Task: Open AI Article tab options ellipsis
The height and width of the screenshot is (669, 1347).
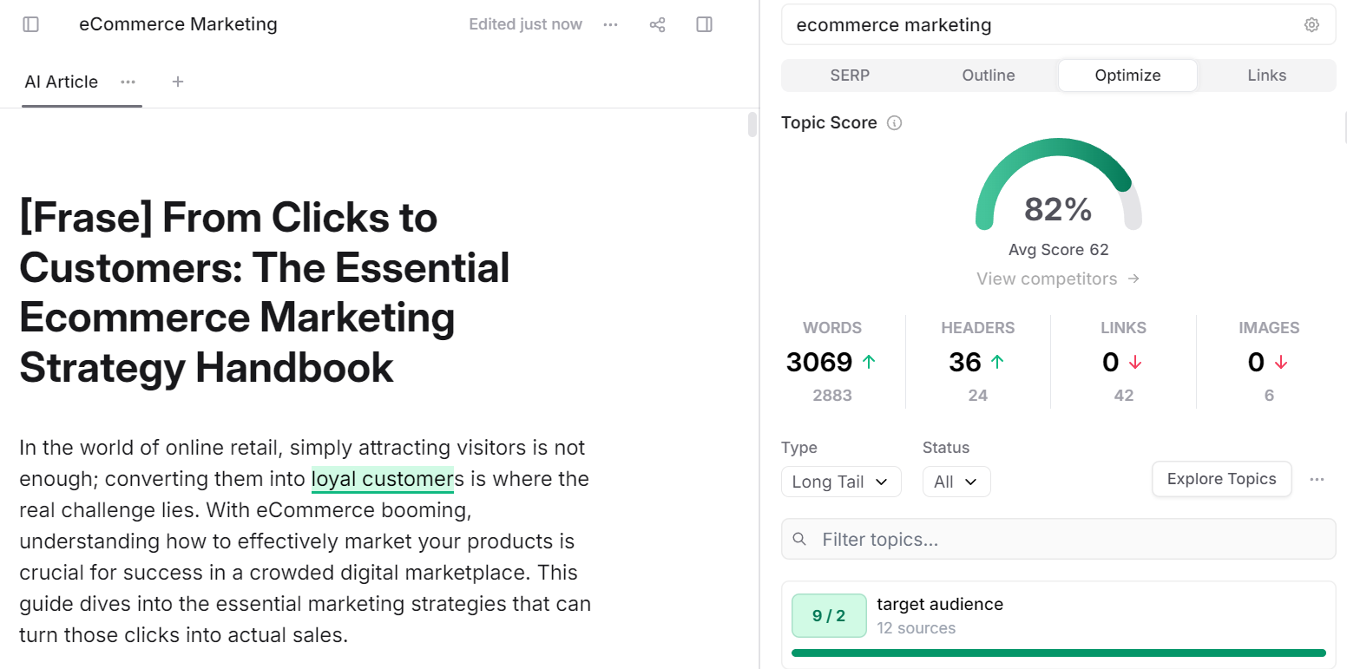Action: pos(128,82)
